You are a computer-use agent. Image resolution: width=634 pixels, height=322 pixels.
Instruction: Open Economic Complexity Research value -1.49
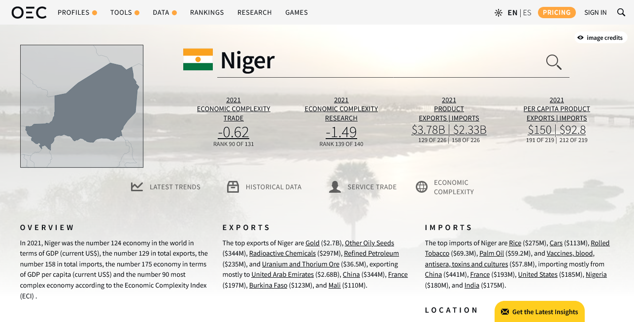(x=341, y=132)
